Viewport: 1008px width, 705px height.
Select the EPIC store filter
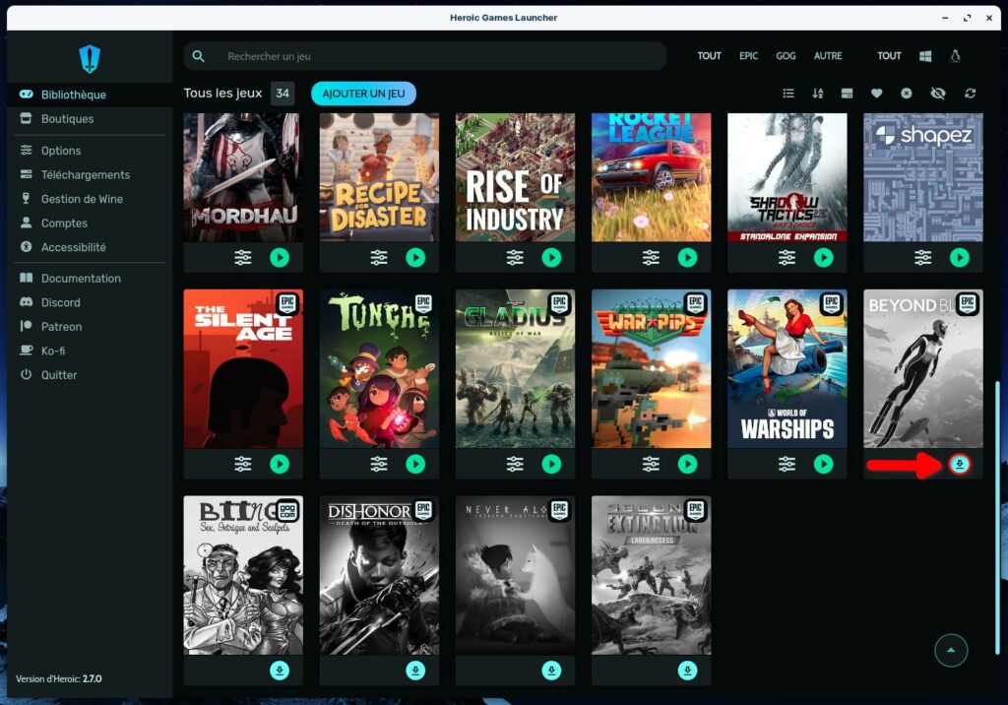[x=749, y=56]
